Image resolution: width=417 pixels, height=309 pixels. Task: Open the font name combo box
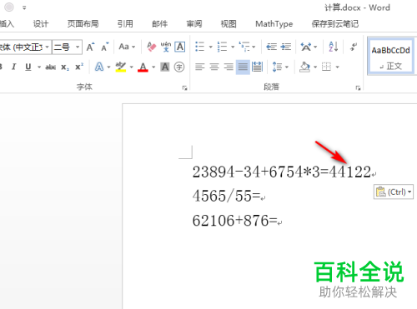click(x=26, y=47)
